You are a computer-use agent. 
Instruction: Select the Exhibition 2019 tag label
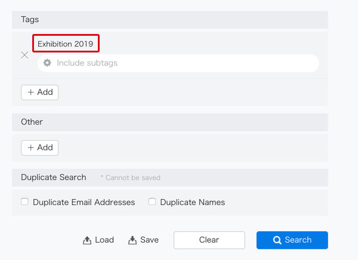point(66,44)
